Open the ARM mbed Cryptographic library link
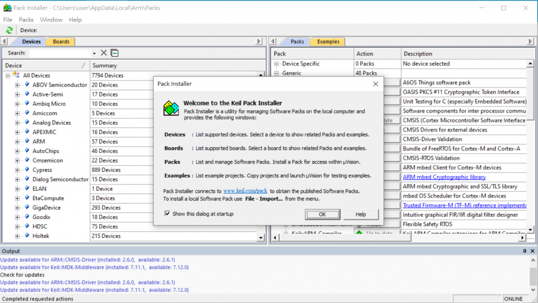Viewport: 538px width, 303px height. click(x=444, y=177)
